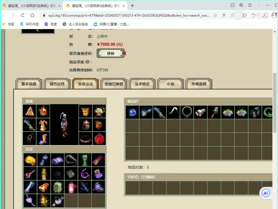This screenshot has height=209, width=278.
Task: Open the user profile avatar
Action: point(274,15)
